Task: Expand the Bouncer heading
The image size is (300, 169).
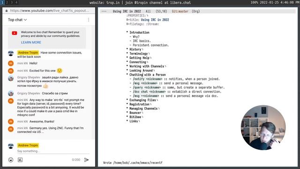Action: tap(135, 113)
